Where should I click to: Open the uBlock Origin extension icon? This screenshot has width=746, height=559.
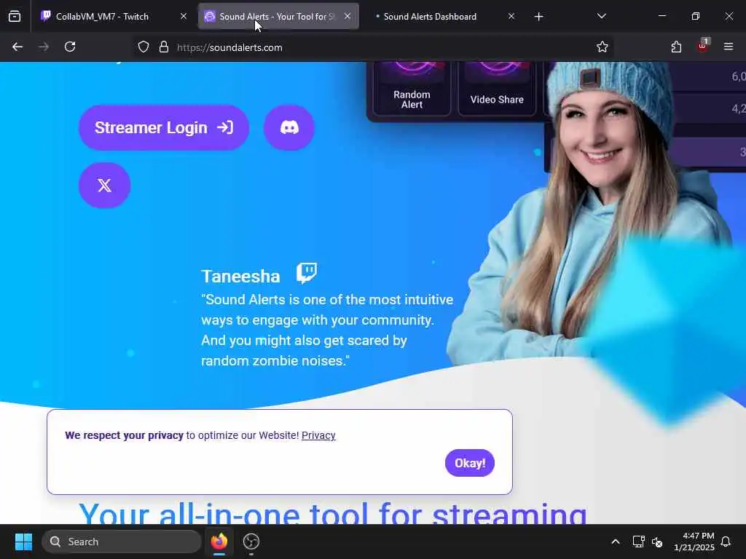tap(703, 47)
